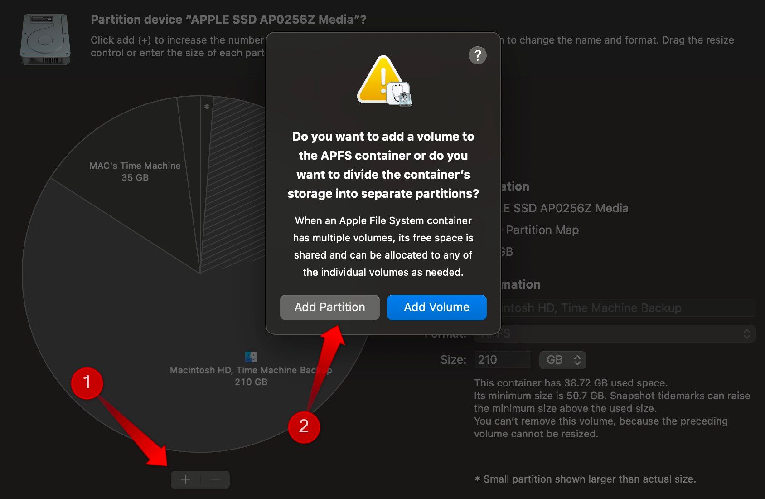The image size is (765, 499).
Task: Select the MAC's Time Machine 35 GB slice
Action: tap(135, 171)
